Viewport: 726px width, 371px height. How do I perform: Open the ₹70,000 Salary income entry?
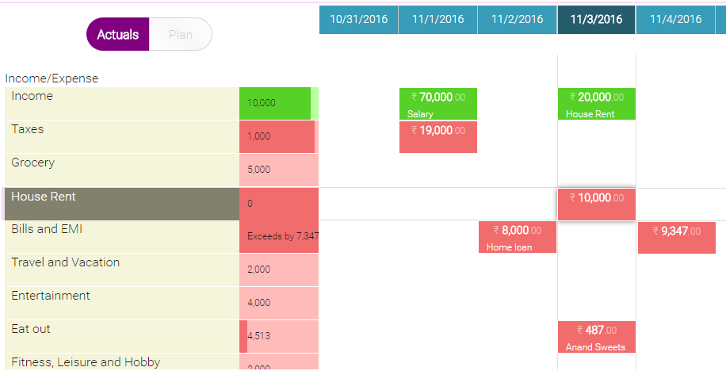pos(438,104)
